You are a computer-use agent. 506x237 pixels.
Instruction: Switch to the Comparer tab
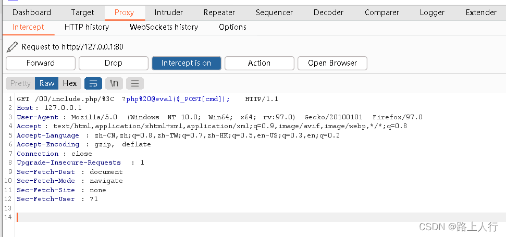point(382,13)
